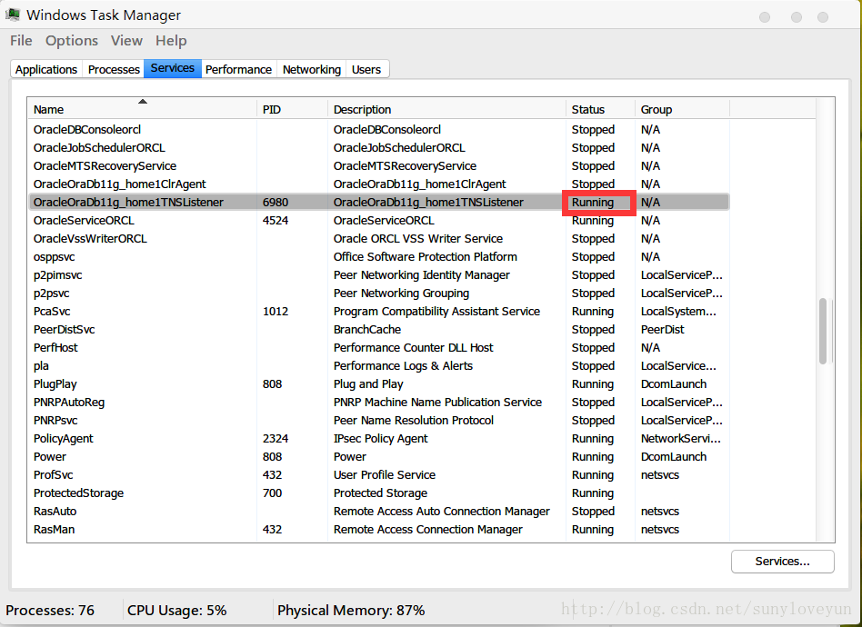862x627 pixels.
Task: Select the PcaSvc service
Action: [x=52, y=311]
